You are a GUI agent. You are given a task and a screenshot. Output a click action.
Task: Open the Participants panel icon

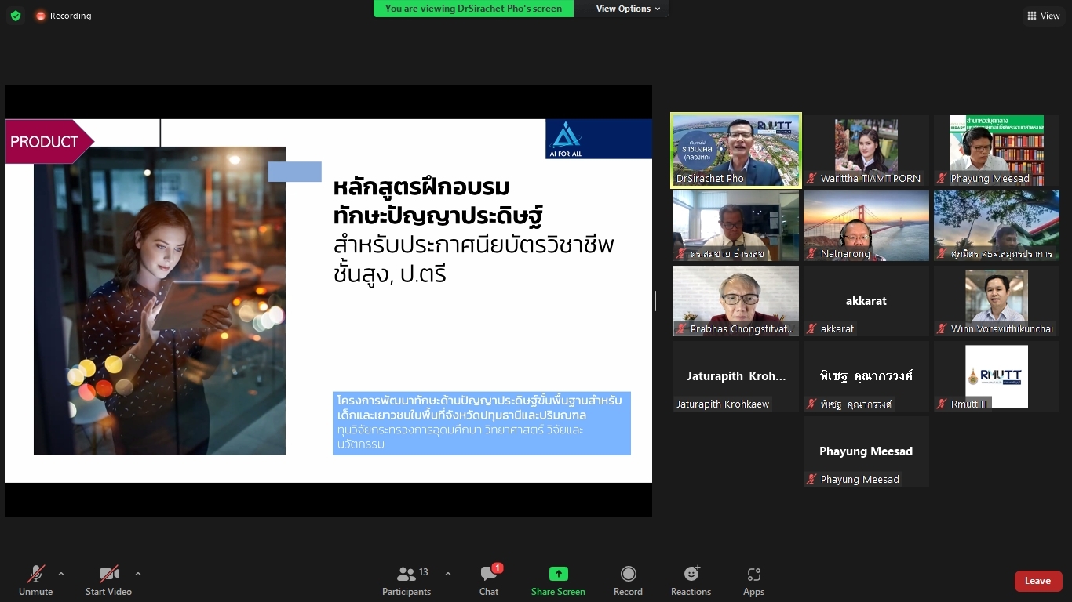407,575
